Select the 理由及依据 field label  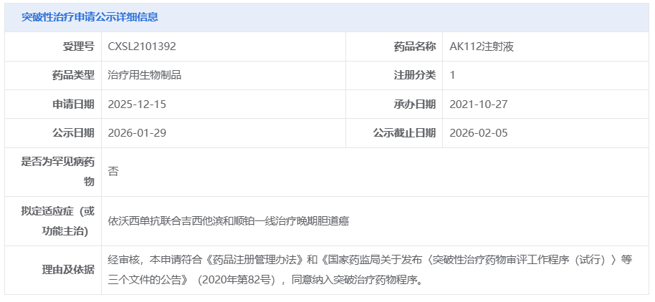coord(68,270)
